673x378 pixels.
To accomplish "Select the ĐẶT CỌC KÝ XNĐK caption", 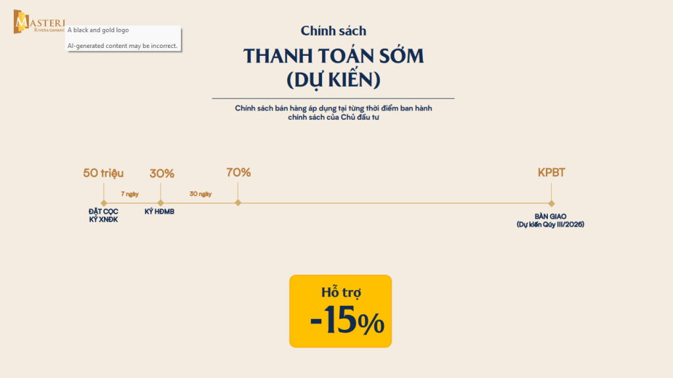I will 103,215.
